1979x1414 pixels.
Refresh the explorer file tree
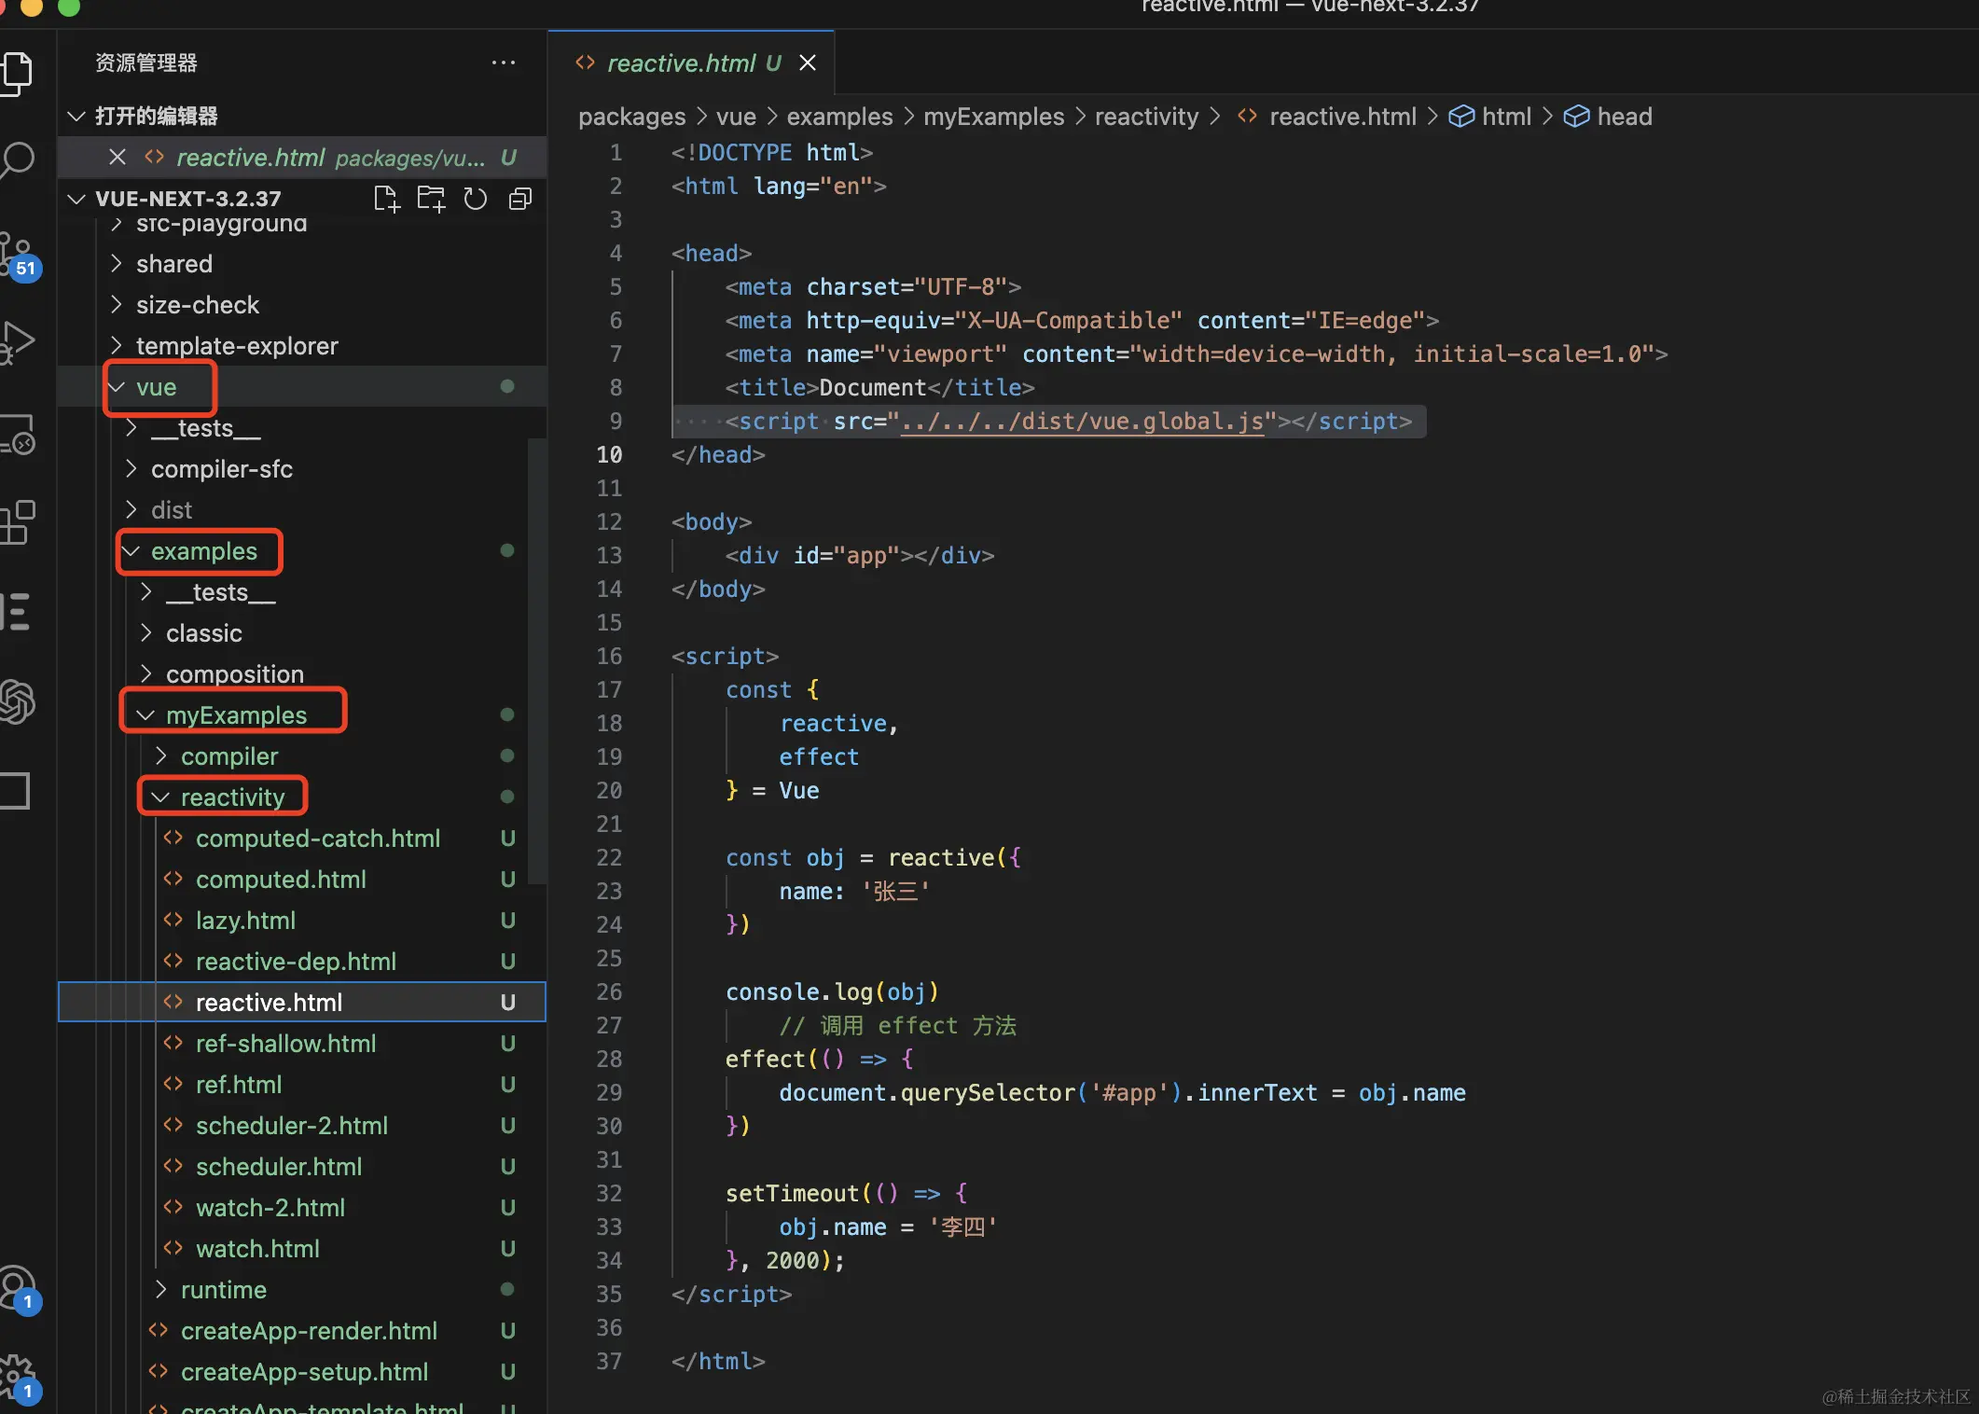(x=476, y=199)
